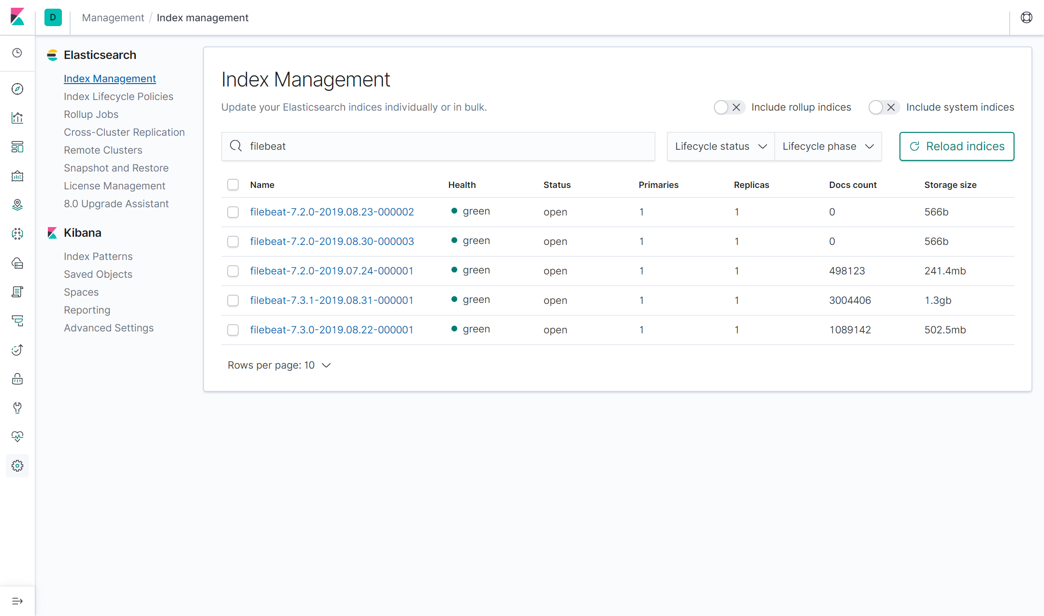Toggle Include system indices switch
The height and width of the screenshot is (616, 1044).
(884, 107)
